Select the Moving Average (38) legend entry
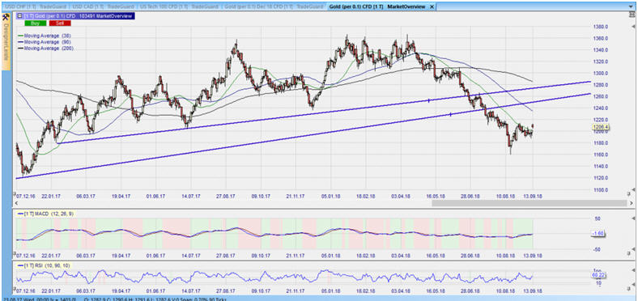 pos(45,36)
